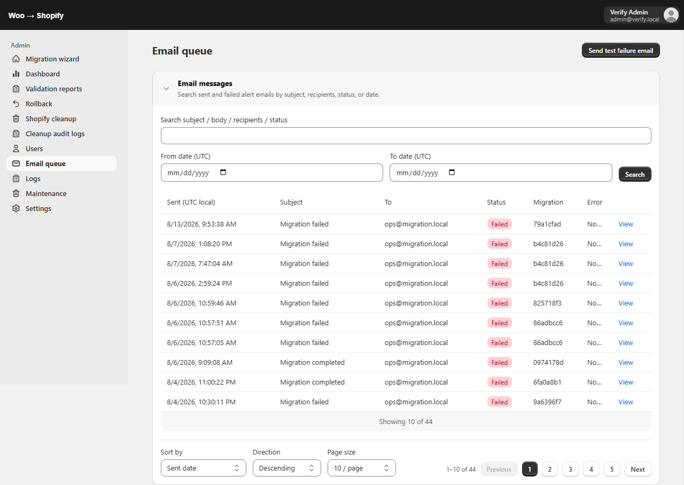This screenshot has height=485, width=684.
Task: Open the Migration wizard page
Action: [x=61, y=59]
